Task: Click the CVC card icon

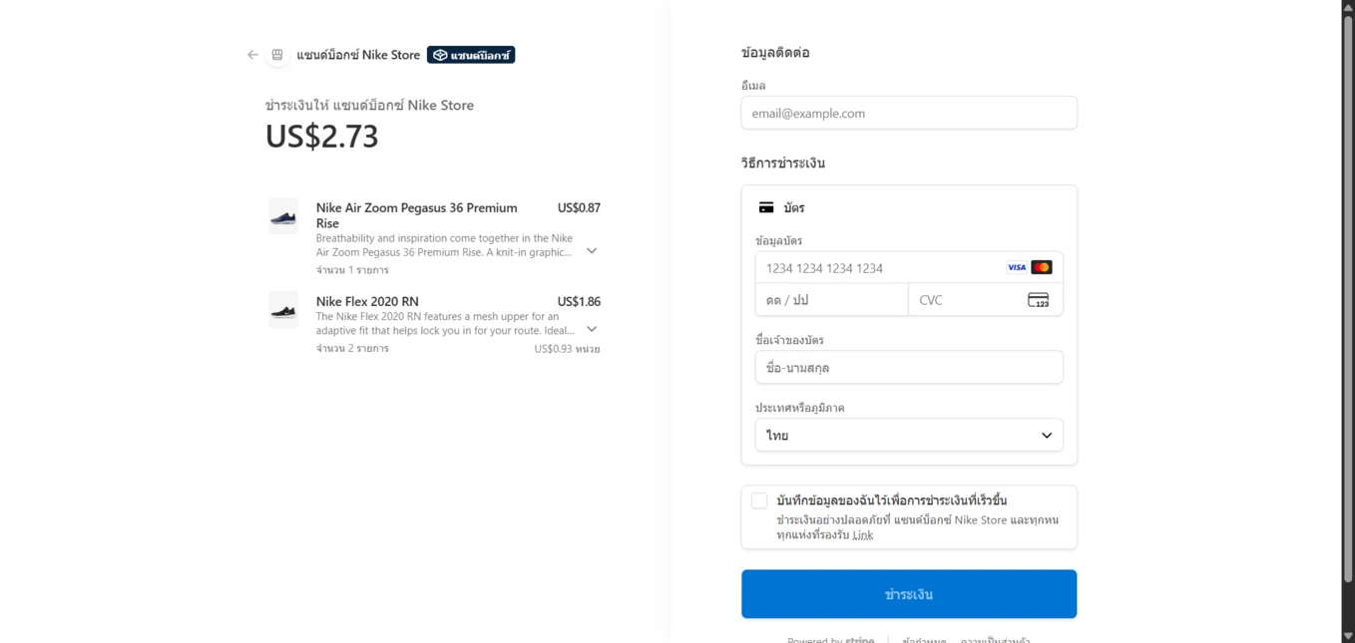Action: click(x=1038, y=300)
